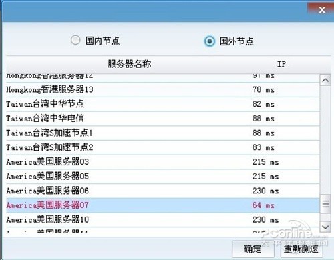Select Taiwan台湾S加速节点2 row
This screenshot has width=334, height=260.
[x=163, y=147]
